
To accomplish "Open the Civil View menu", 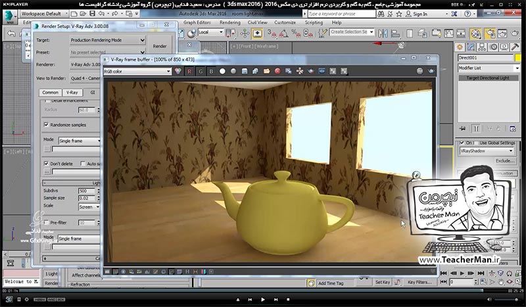I will [257, 22].
